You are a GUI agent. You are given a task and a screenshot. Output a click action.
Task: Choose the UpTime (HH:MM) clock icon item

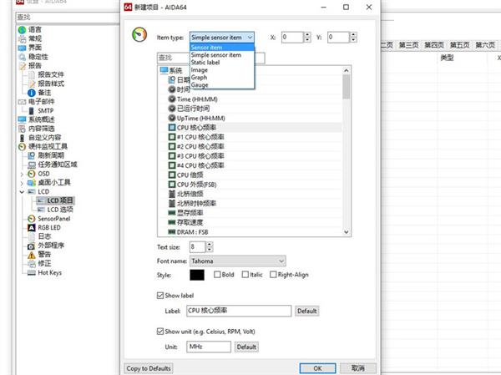point(172,118)
